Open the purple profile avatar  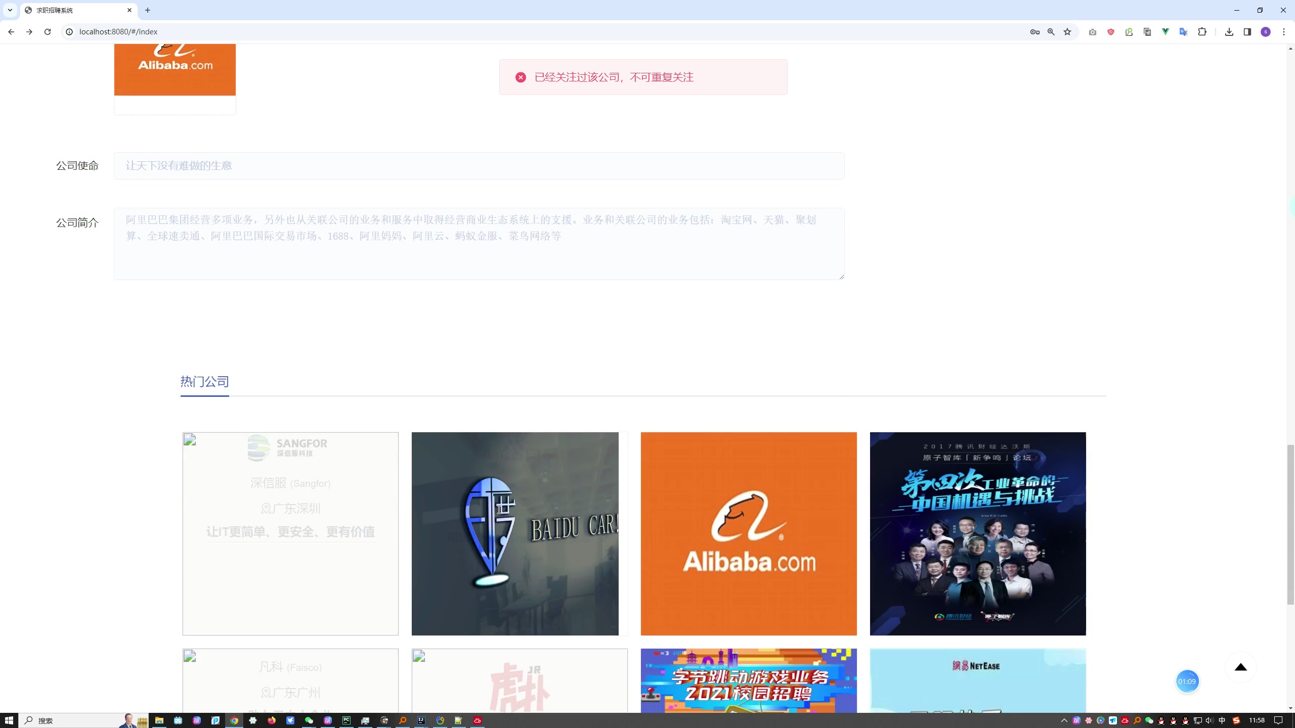tap(1266, 32)
